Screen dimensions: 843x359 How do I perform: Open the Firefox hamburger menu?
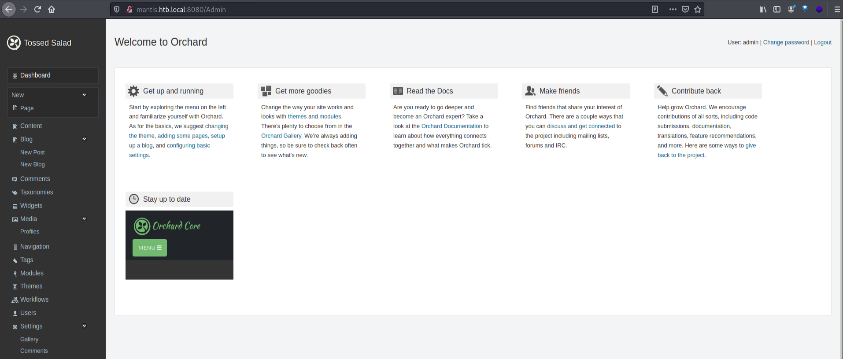pos(837,9)
